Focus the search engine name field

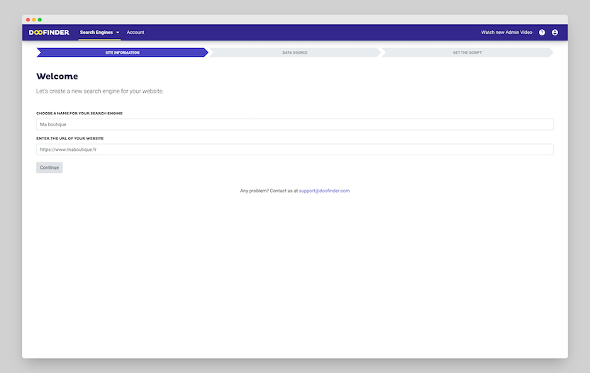point(294,124)
